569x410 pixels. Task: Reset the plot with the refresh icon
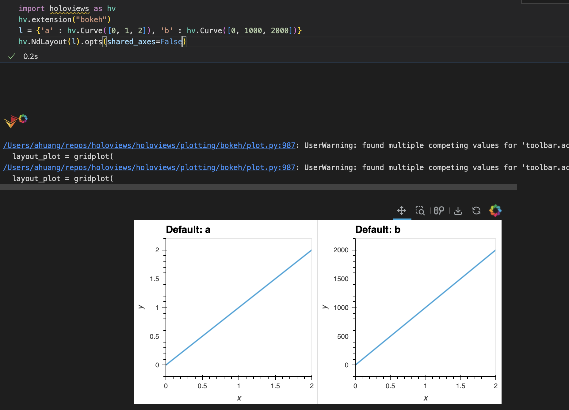[x=476, y=211]
